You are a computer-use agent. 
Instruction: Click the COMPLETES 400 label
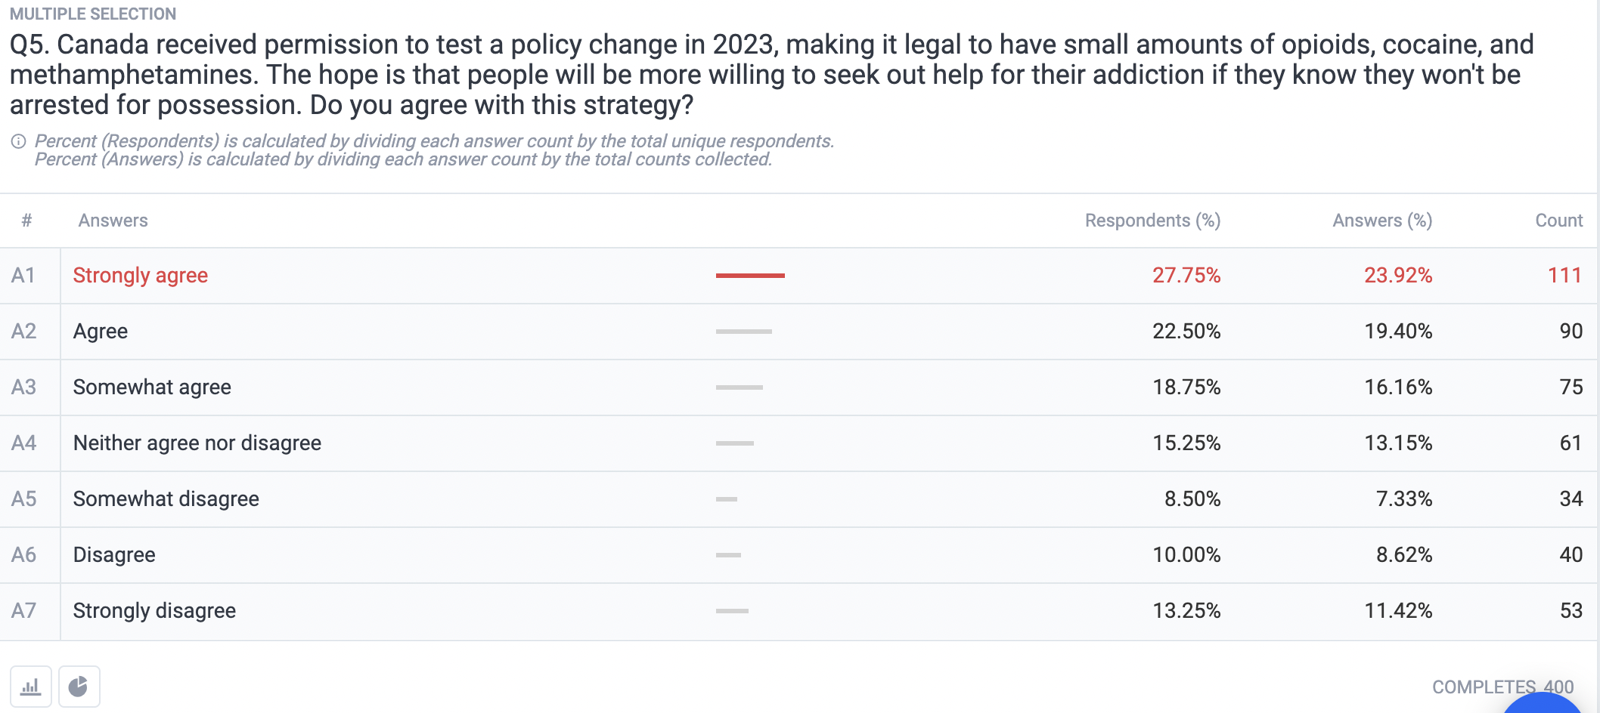(1502, 687)
